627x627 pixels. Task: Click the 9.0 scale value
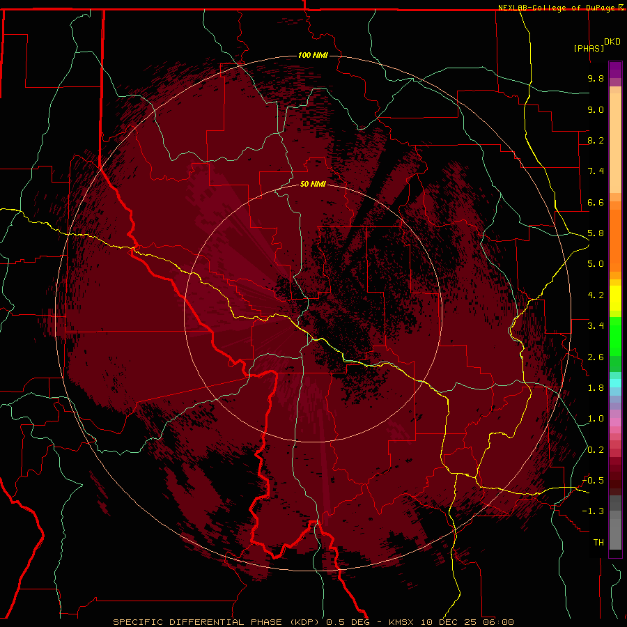click(x=596, y=109)
